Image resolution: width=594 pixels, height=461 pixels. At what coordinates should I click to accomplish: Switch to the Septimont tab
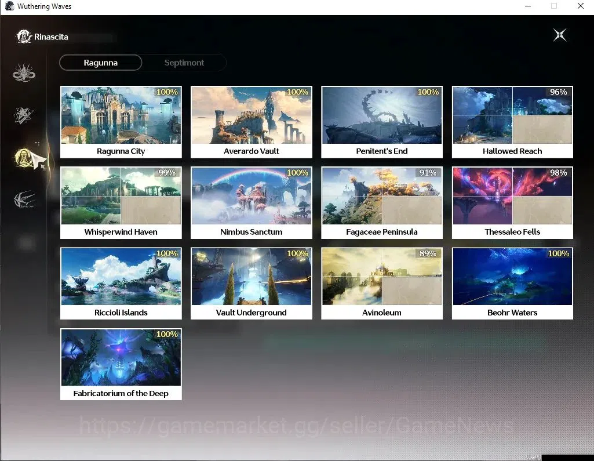(x=184, y=63)
